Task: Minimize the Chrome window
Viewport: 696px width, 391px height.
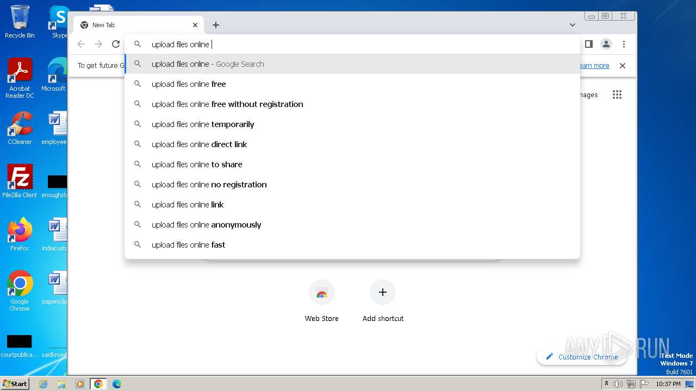Action: [x=592, y=16]
